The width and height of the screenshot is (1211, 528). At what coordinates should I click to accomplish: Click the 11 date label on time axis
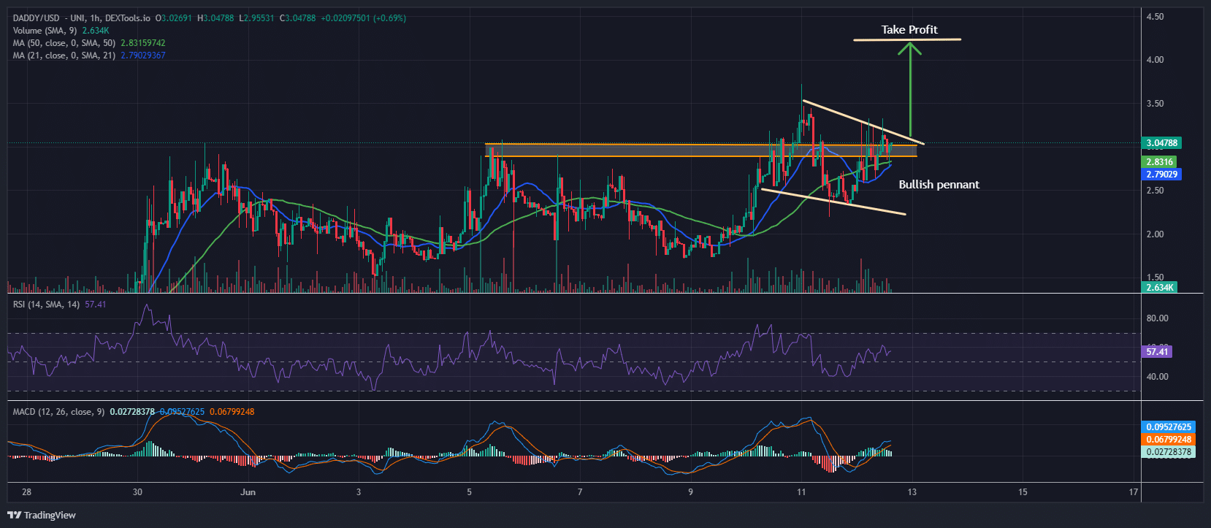pos(801,492)
